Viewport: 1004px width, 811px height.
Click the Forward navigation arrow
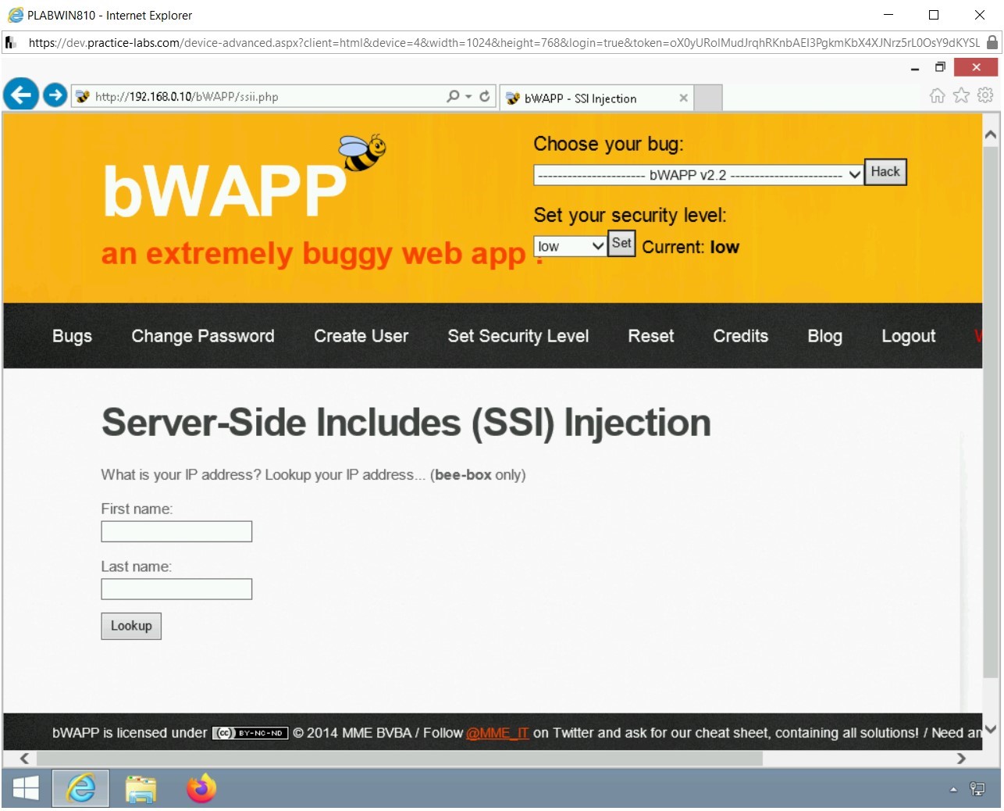click(x=55, y=95)
